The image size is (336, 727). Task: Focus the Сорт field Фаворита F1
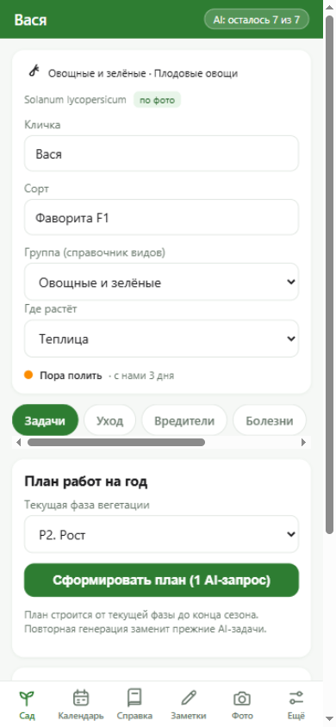(161, 217)
